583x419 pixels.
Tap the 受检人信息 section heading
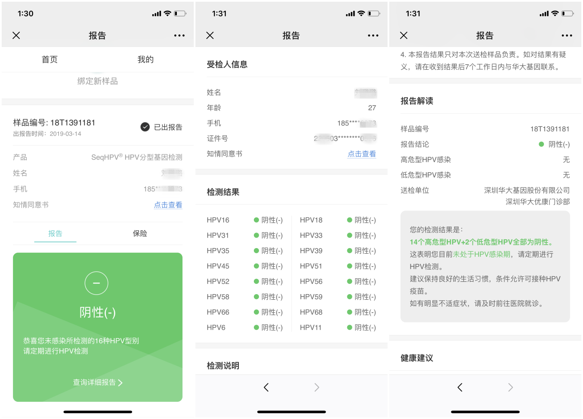(x=227, y=65)
